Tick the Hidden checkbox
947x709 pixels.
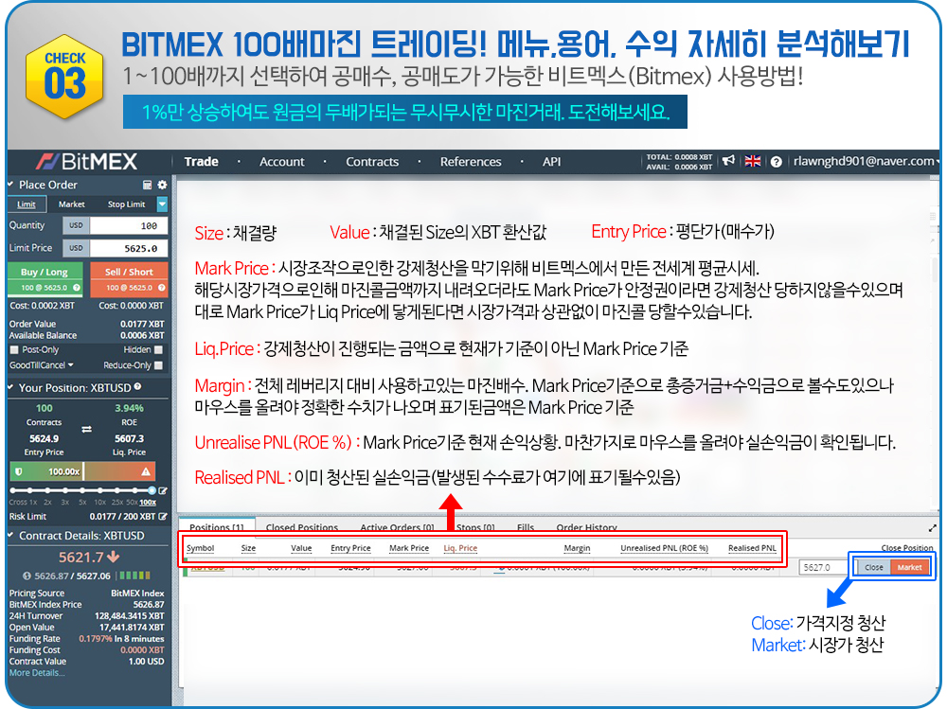pos(158,349)
